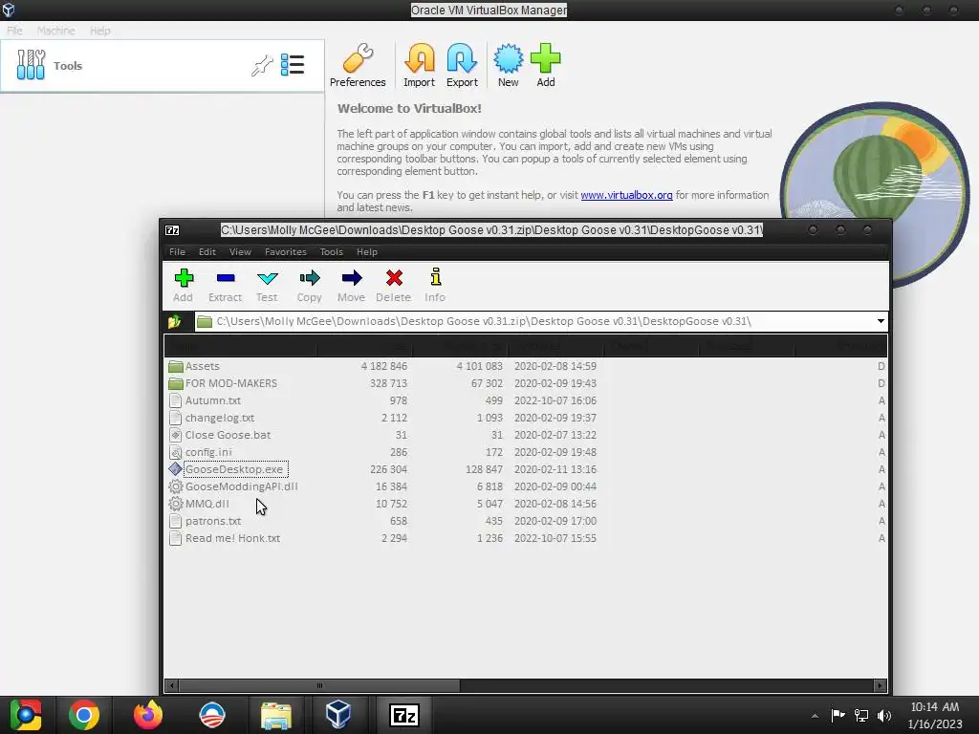Select Autumn.txt file
Viewport: 979px width, 734px height.
(x=213, y=400)
